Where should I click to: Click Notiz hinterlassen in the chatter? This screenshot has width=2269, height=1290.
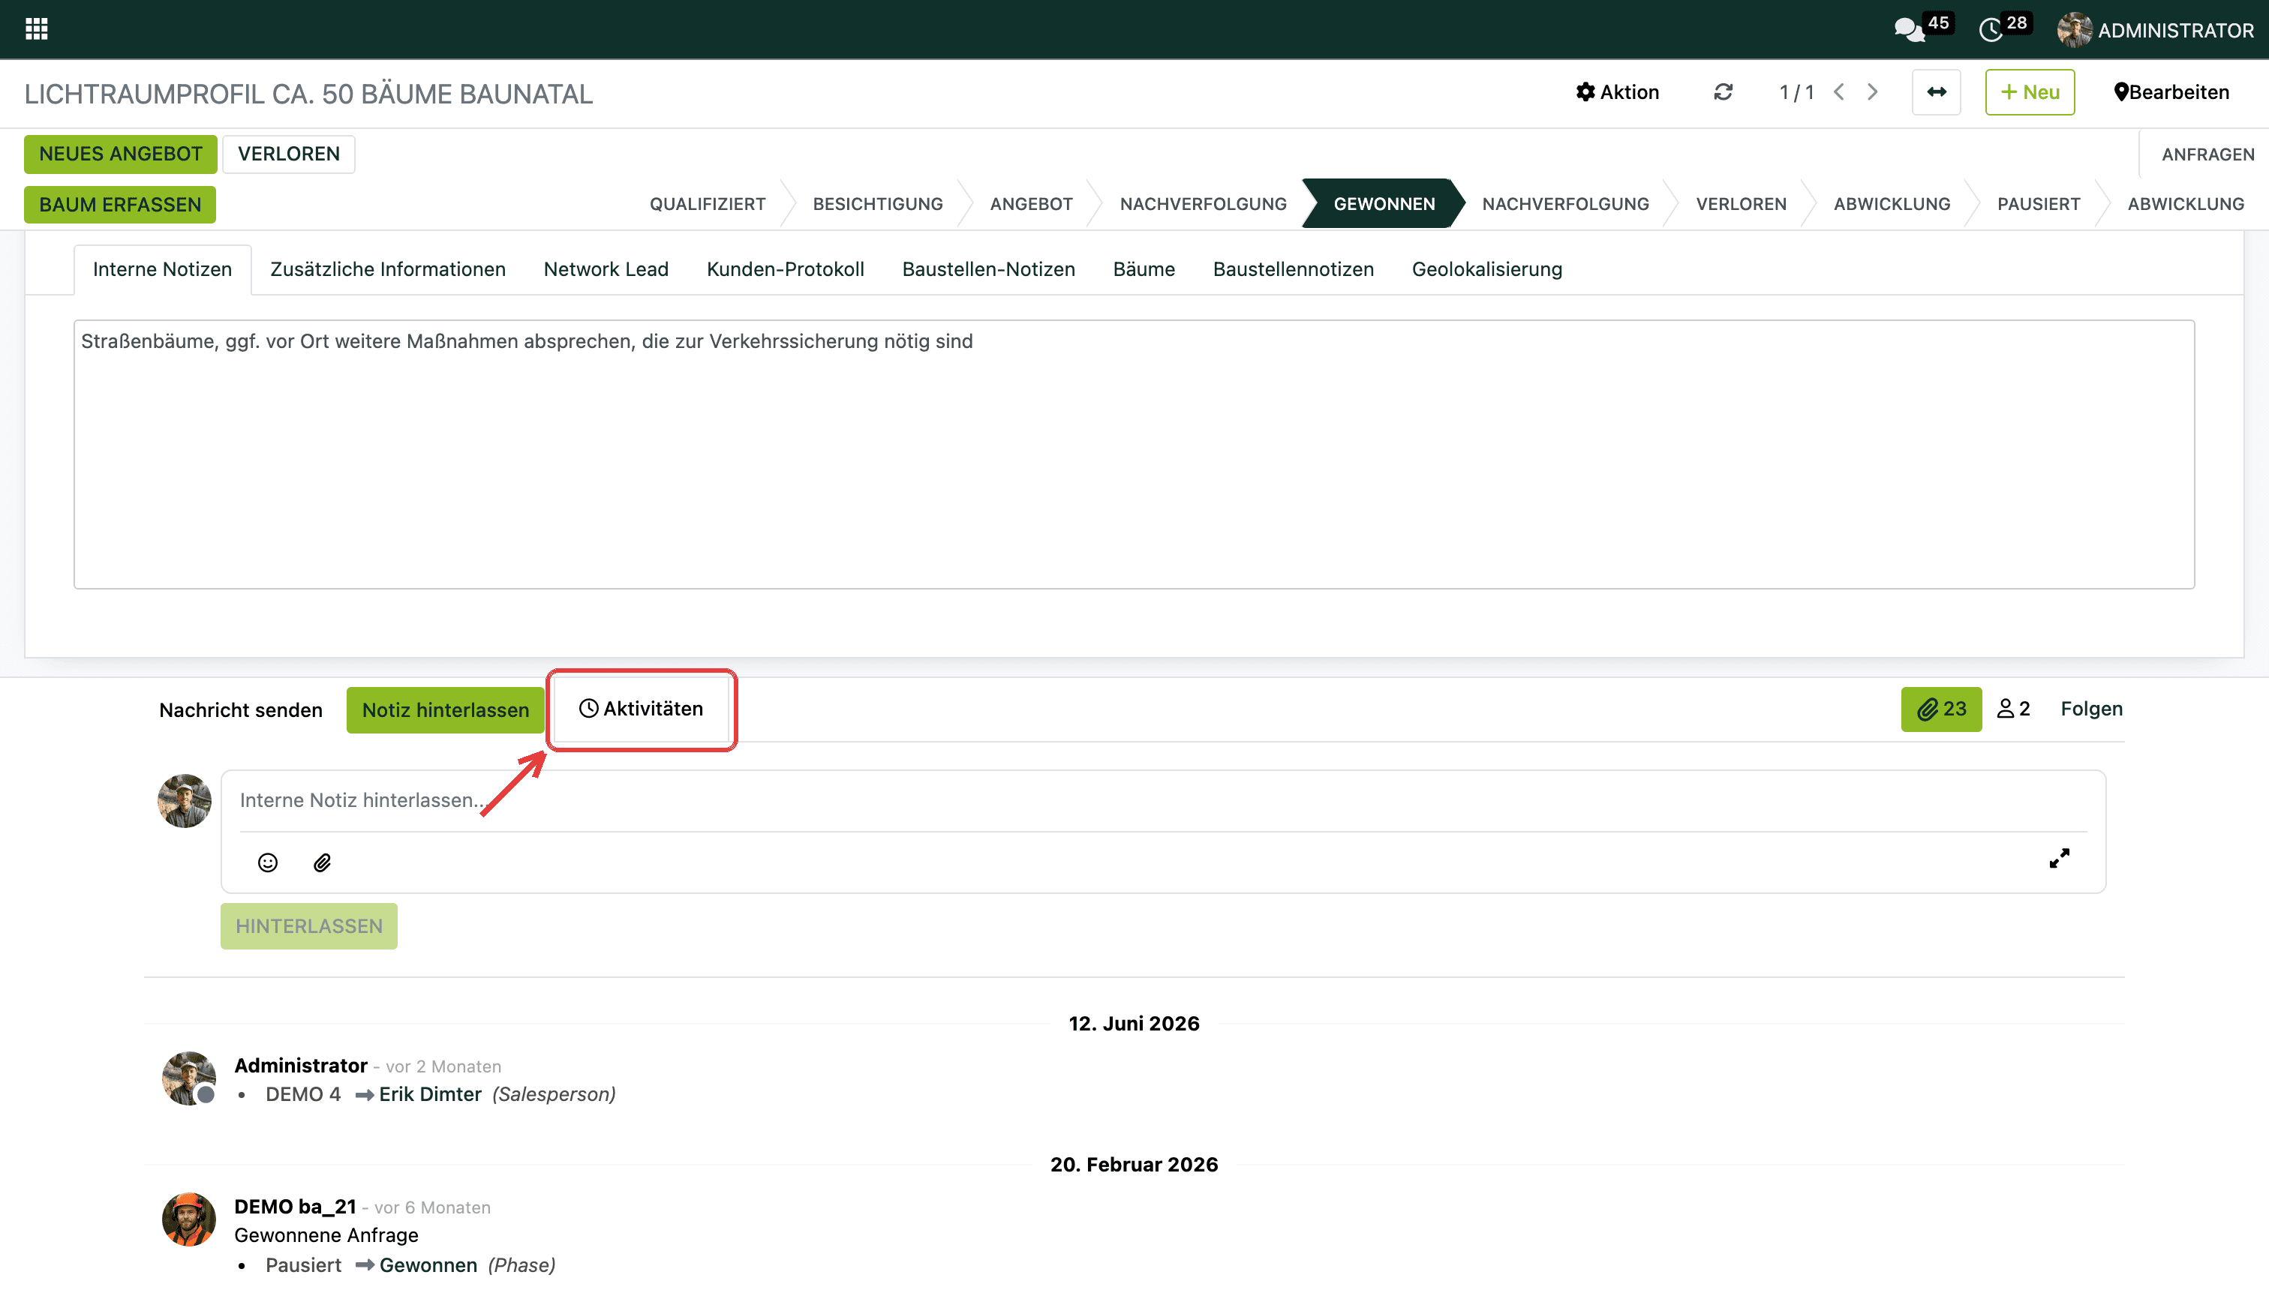click(445, 709)
